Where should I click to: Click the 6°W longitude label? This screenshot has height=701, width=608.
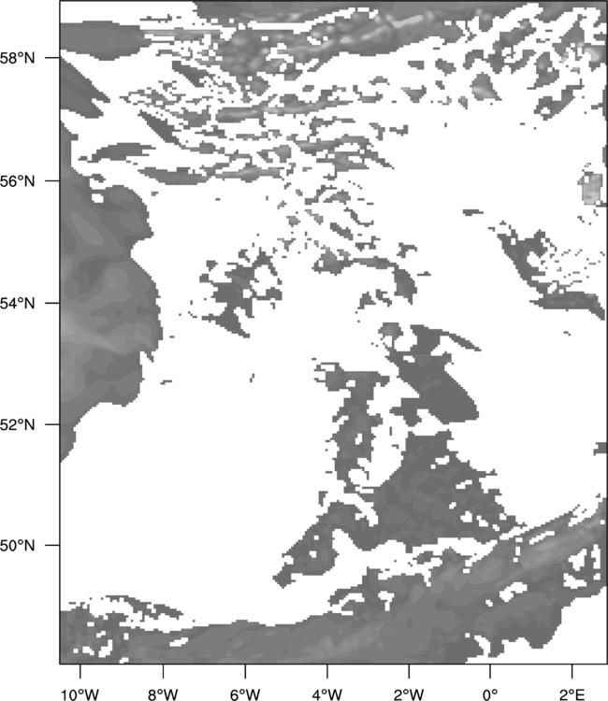tap(245, 694)
